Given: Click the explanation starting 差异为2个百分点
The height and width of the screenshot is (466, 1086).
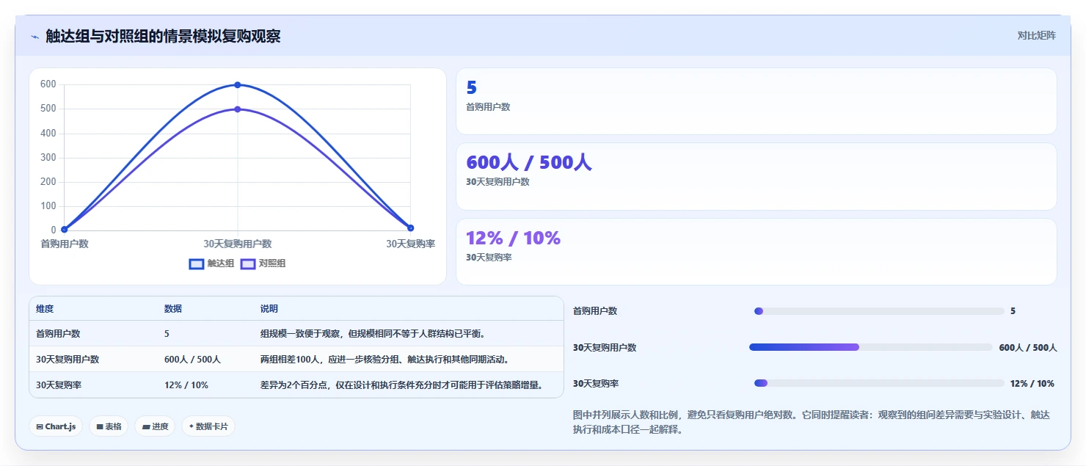Looking at the screenshot, I should point(401,385).
